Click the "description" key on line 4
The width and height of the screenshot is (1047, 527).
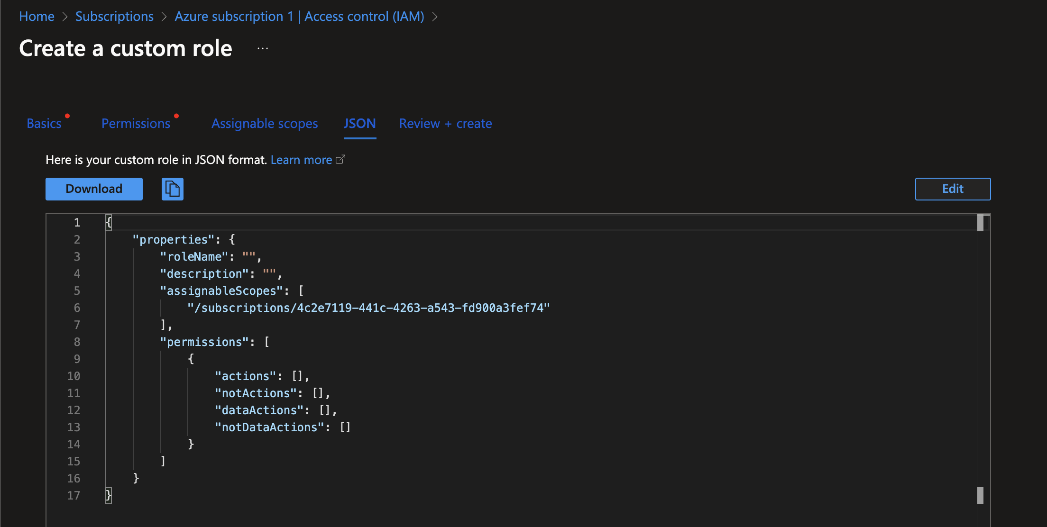(204, 274)
